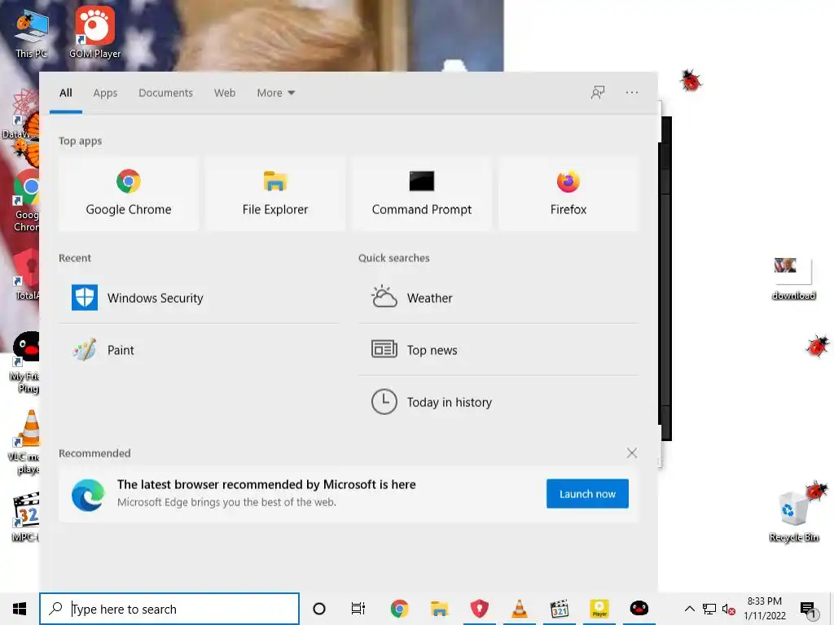Dismiss the Recommended section
Viewport: 834px width, 625px height.
pos(632,452)
